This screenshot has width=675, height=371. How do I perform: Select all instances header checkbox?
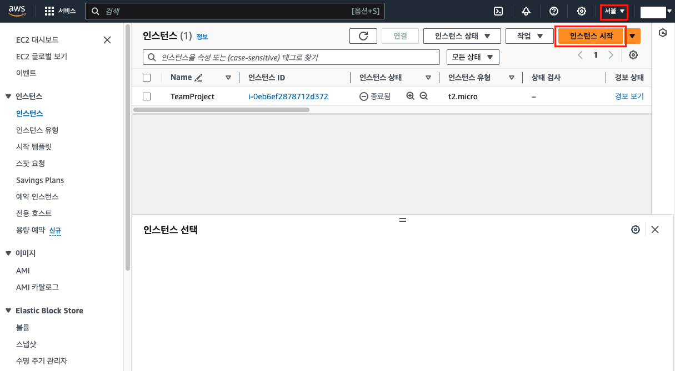[x=147, y=78]
